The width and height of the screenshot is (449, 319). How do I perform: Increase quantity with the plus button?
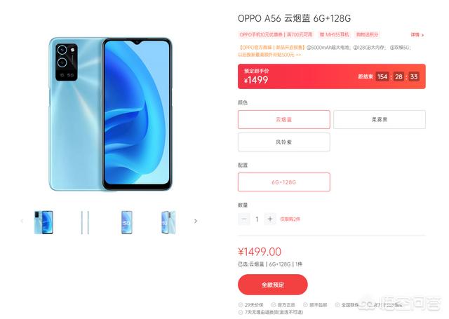(269, 219)
